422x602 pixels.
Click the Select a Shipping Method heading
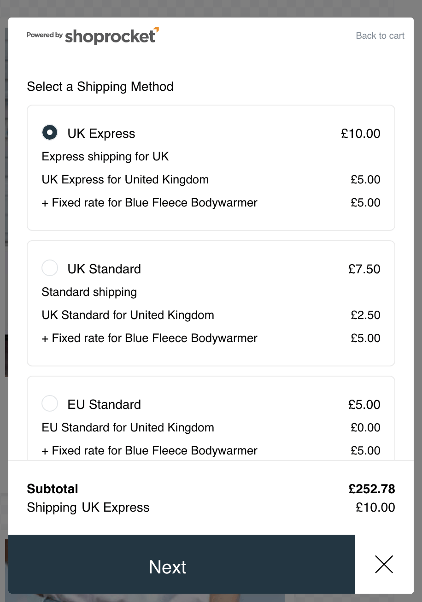100,87
